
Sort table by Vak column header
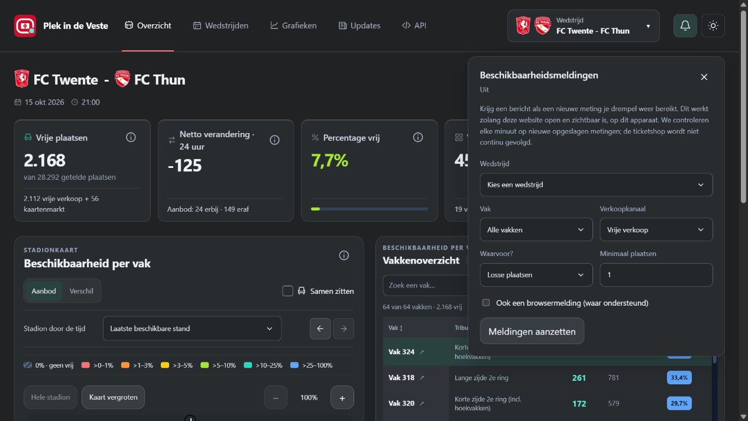click(396, 328)
